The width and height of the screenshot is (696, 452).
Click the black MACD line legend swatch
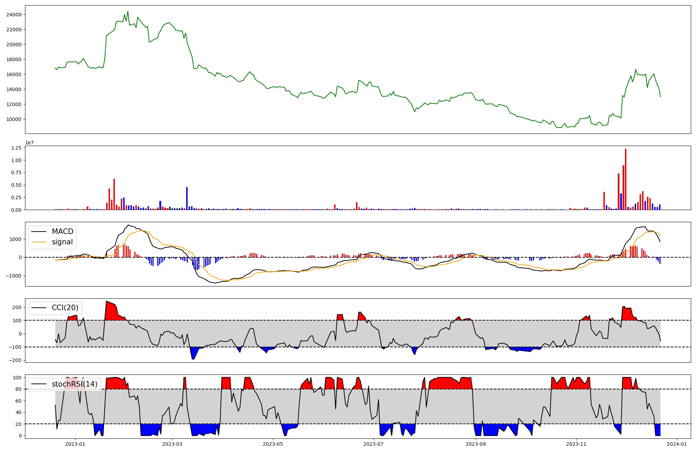39,232
